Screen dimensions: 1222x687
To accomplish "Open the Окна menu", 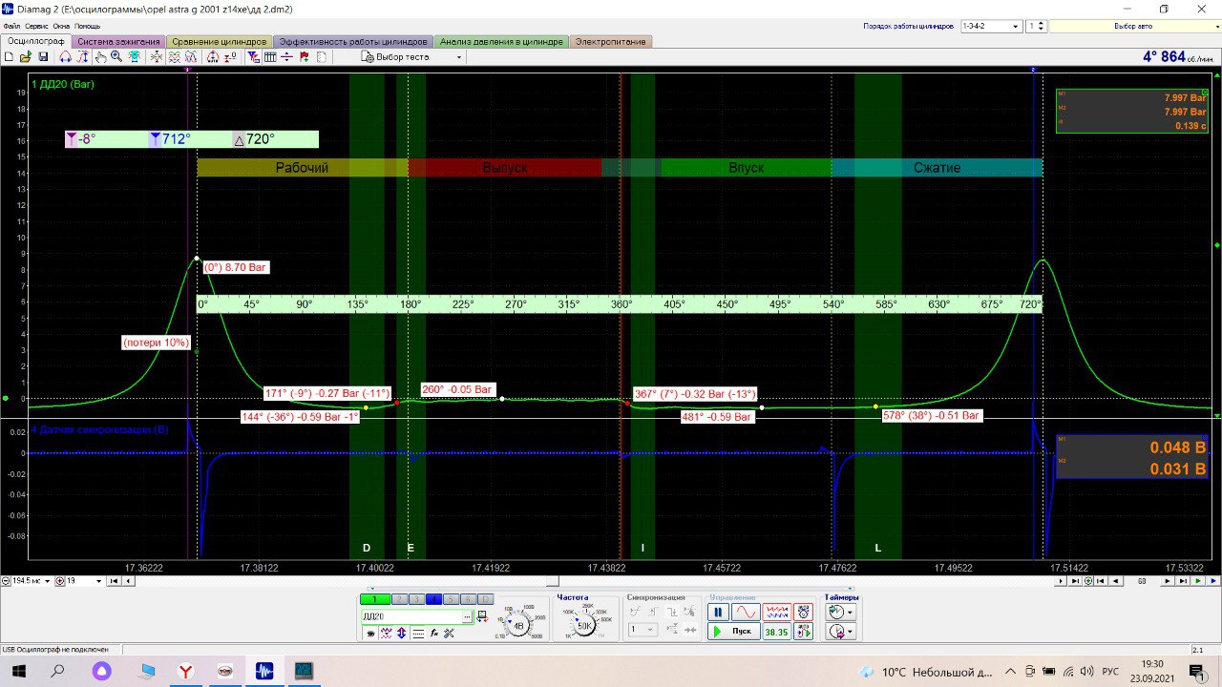I will click(x=61, y=27).
